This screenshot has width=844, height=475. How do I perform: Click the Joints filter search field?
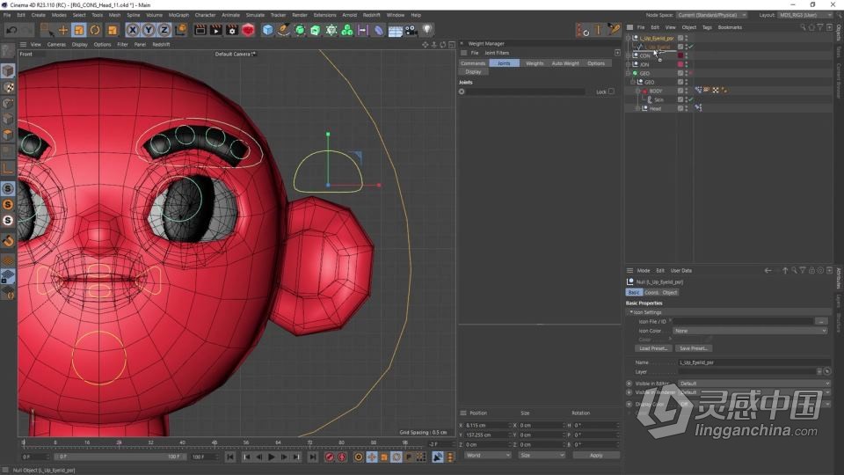coord(525,91)
